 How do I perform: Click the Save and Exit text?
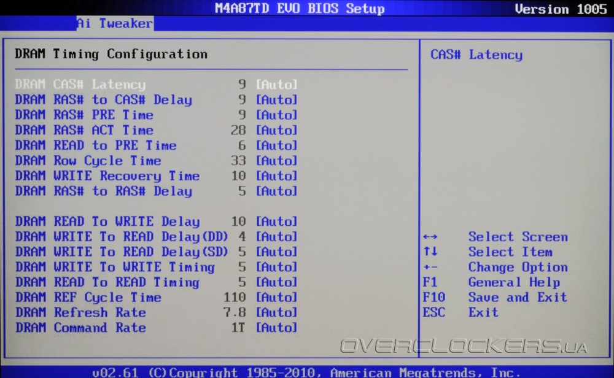click(x=518, y=298)
